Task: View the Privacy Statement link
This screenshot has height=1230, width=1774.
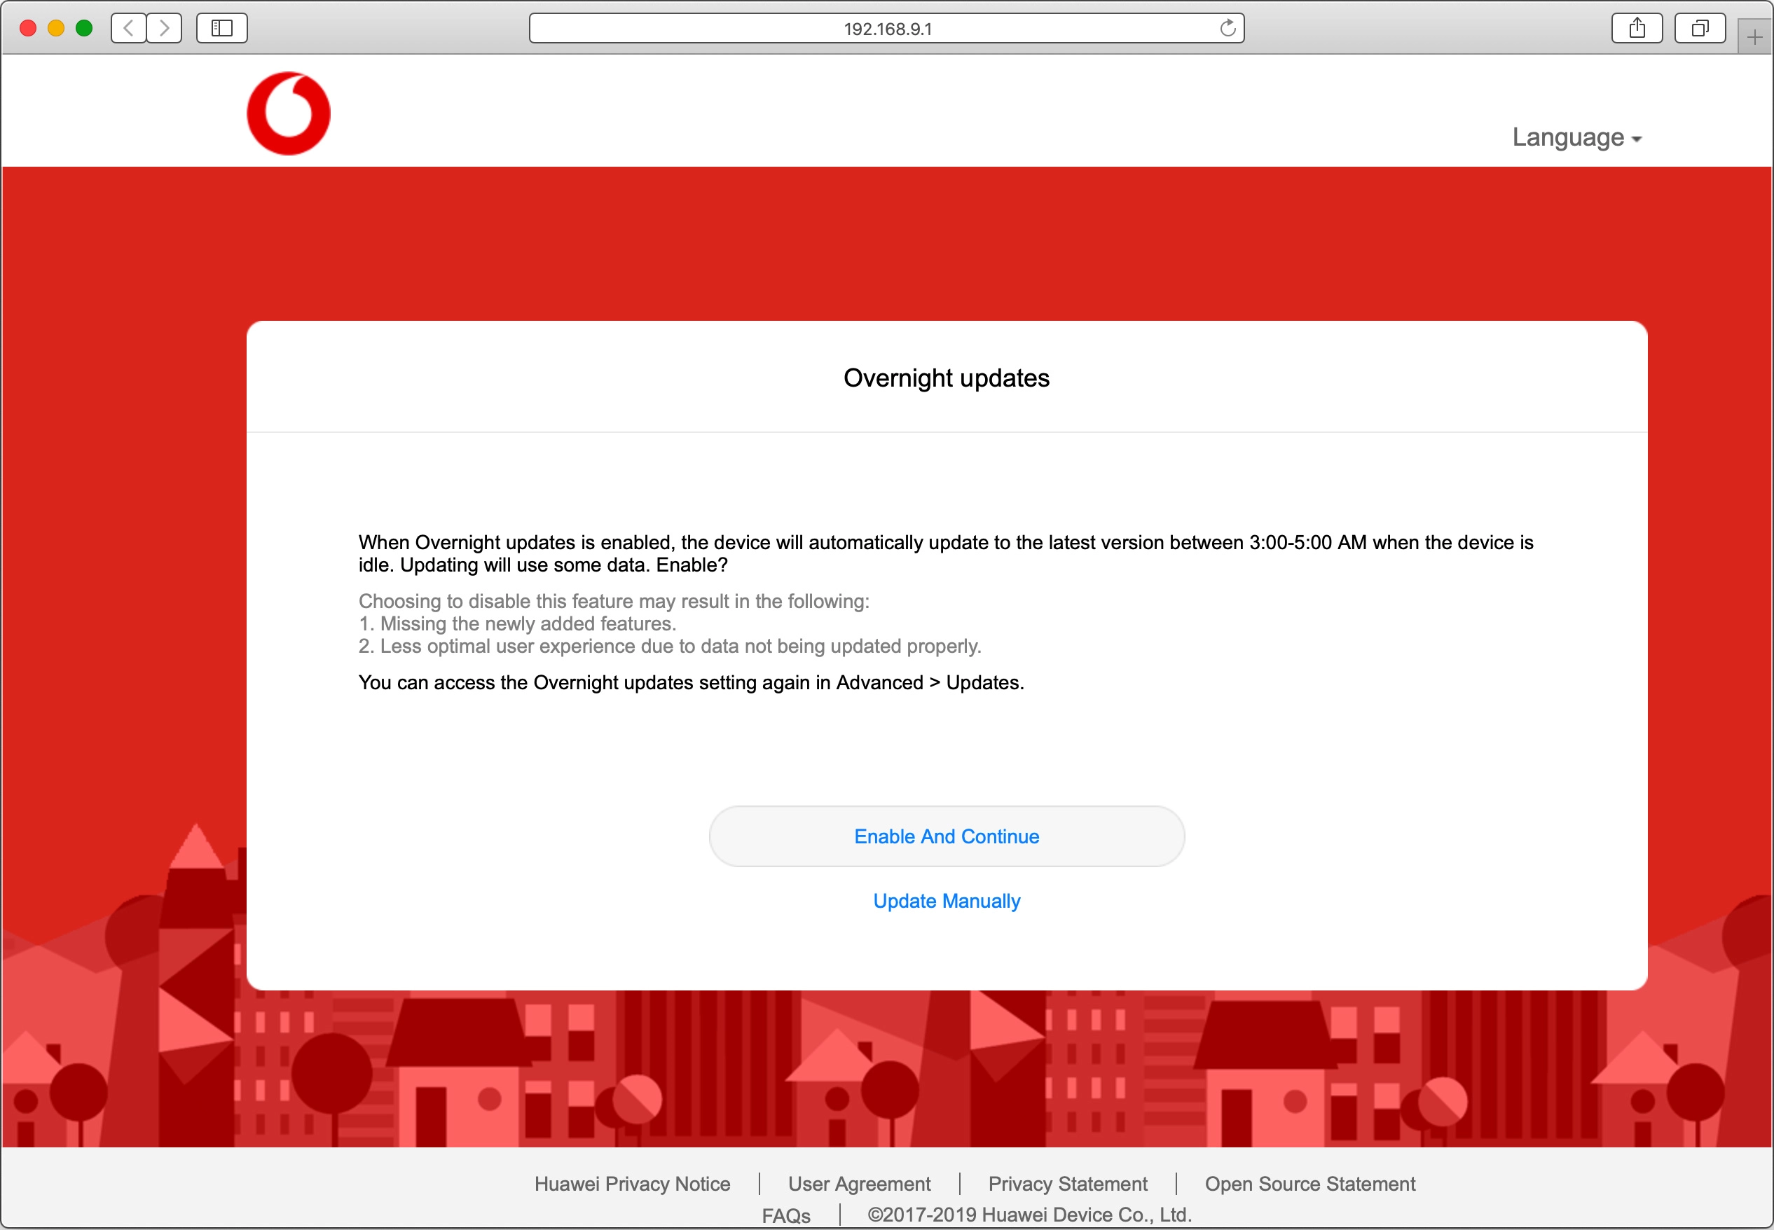Action: [x=1067, y=1184]
